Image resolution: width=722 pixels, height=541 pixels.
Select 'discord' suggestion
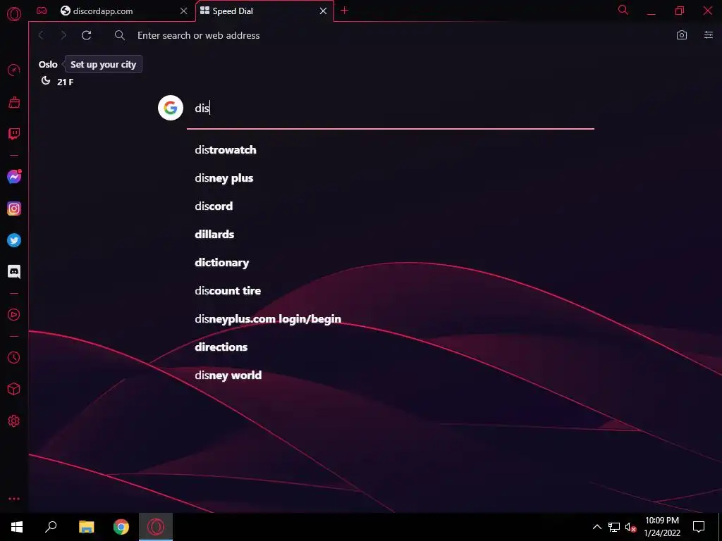[214, 206]
